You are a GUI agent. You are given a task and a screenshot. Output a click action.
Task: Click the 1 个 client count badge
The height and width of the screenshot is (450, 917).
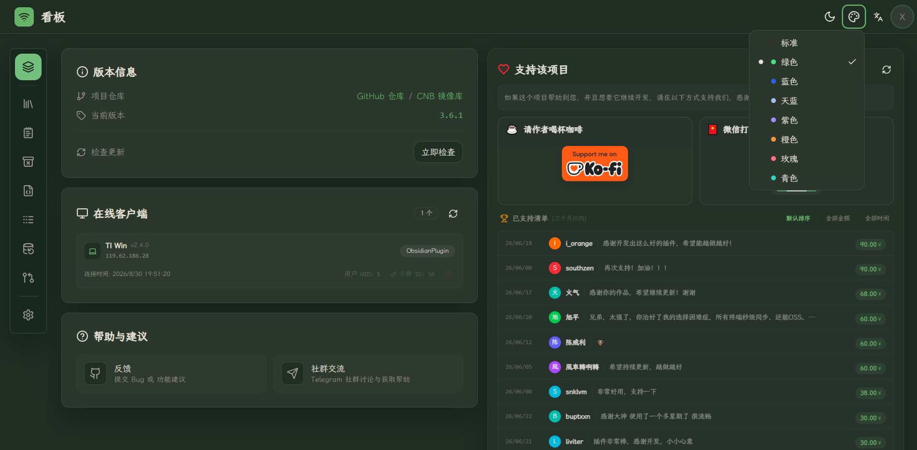tap(426, 213)
